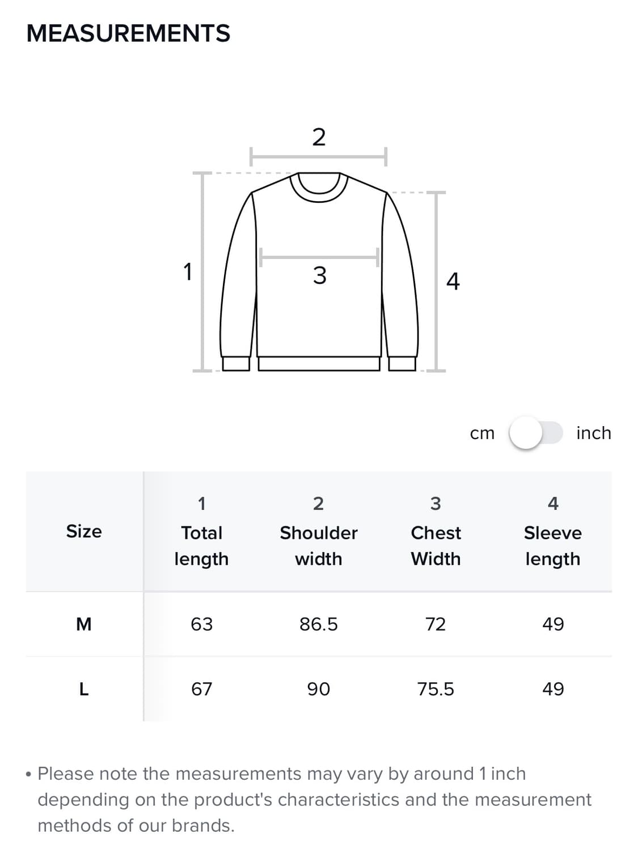Click the number 3 chest marker on diagram
The width and height of the screenshot is (638, 850).
[319, 275]
